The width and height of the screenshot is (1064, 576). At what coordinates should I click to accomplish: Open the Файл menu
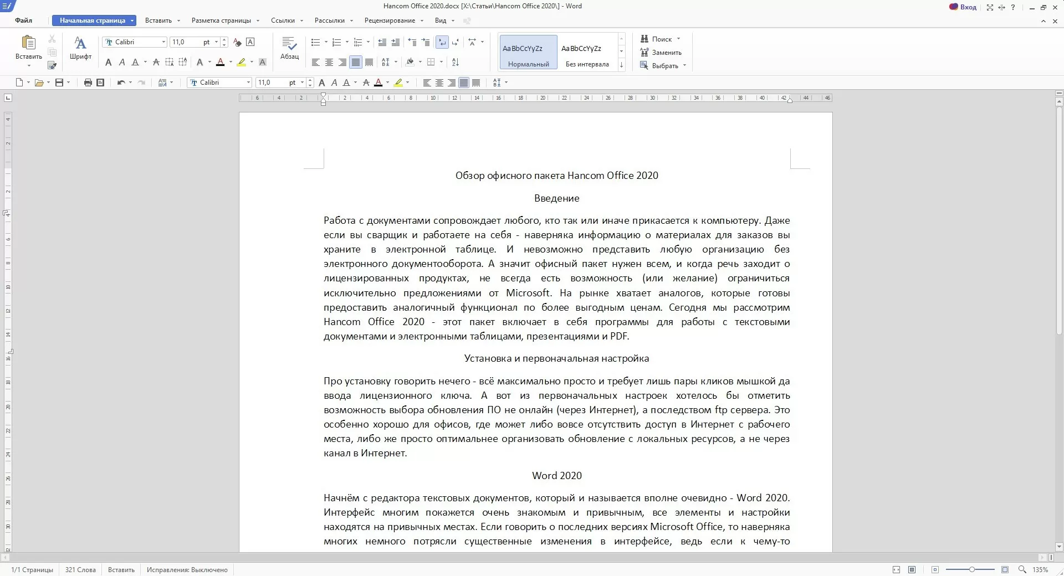point(23,20)
